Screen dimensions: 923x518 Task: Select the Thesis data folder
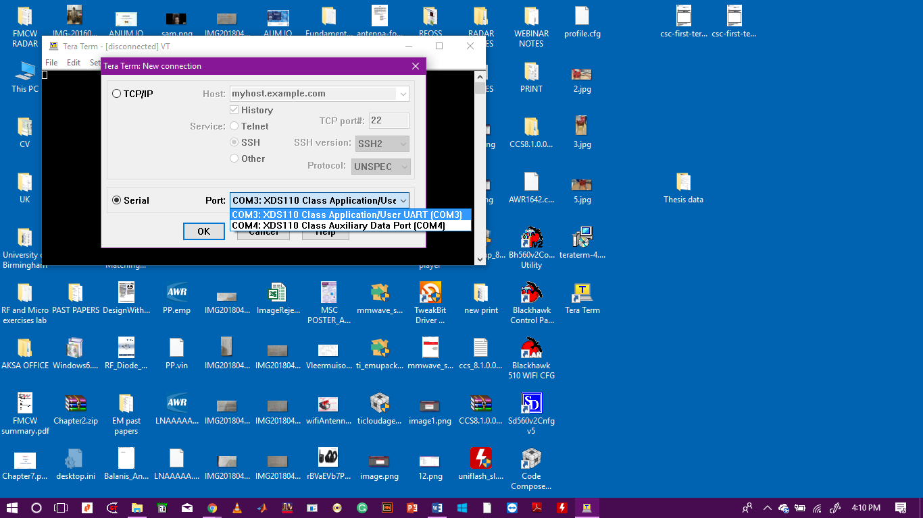pyautogui.click(x=684, y=188)
